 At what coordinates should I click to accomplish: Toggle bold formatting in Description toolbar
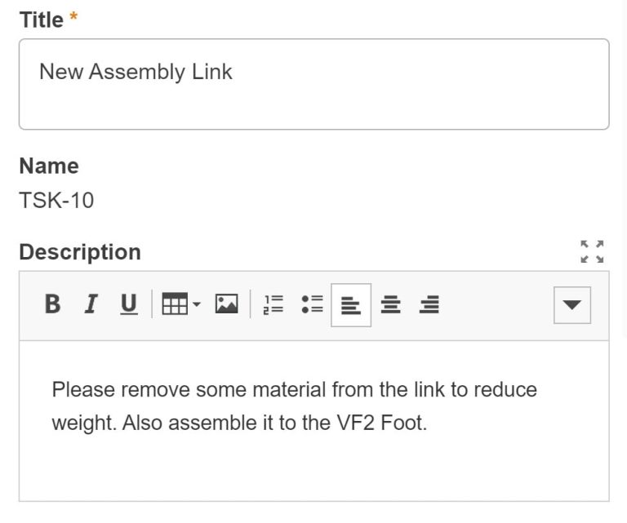coord(52,304)
